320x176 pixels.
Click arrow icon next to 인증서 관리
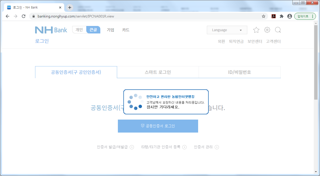point(217,147)
